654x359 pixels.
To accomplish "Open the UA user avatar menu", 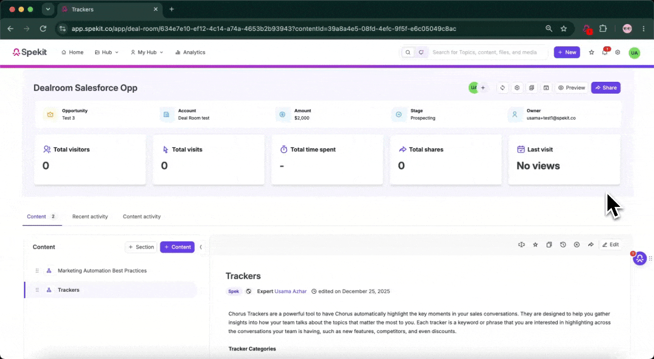I will click(634, 53).
